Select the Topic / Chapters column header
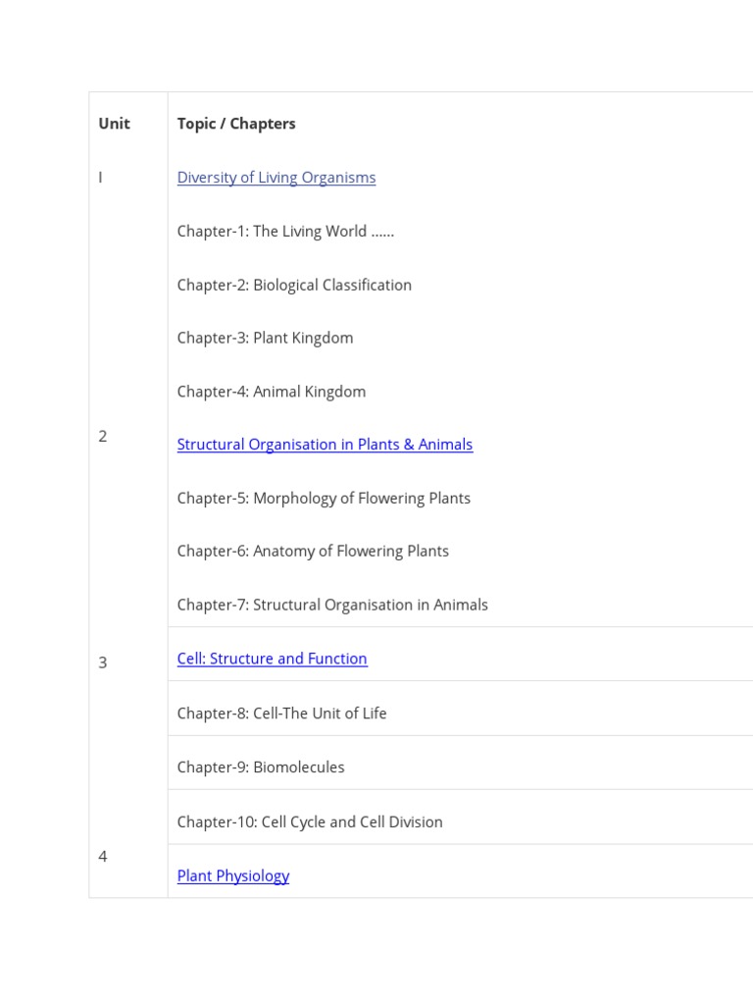753x1005 pixels. [235, 124]
